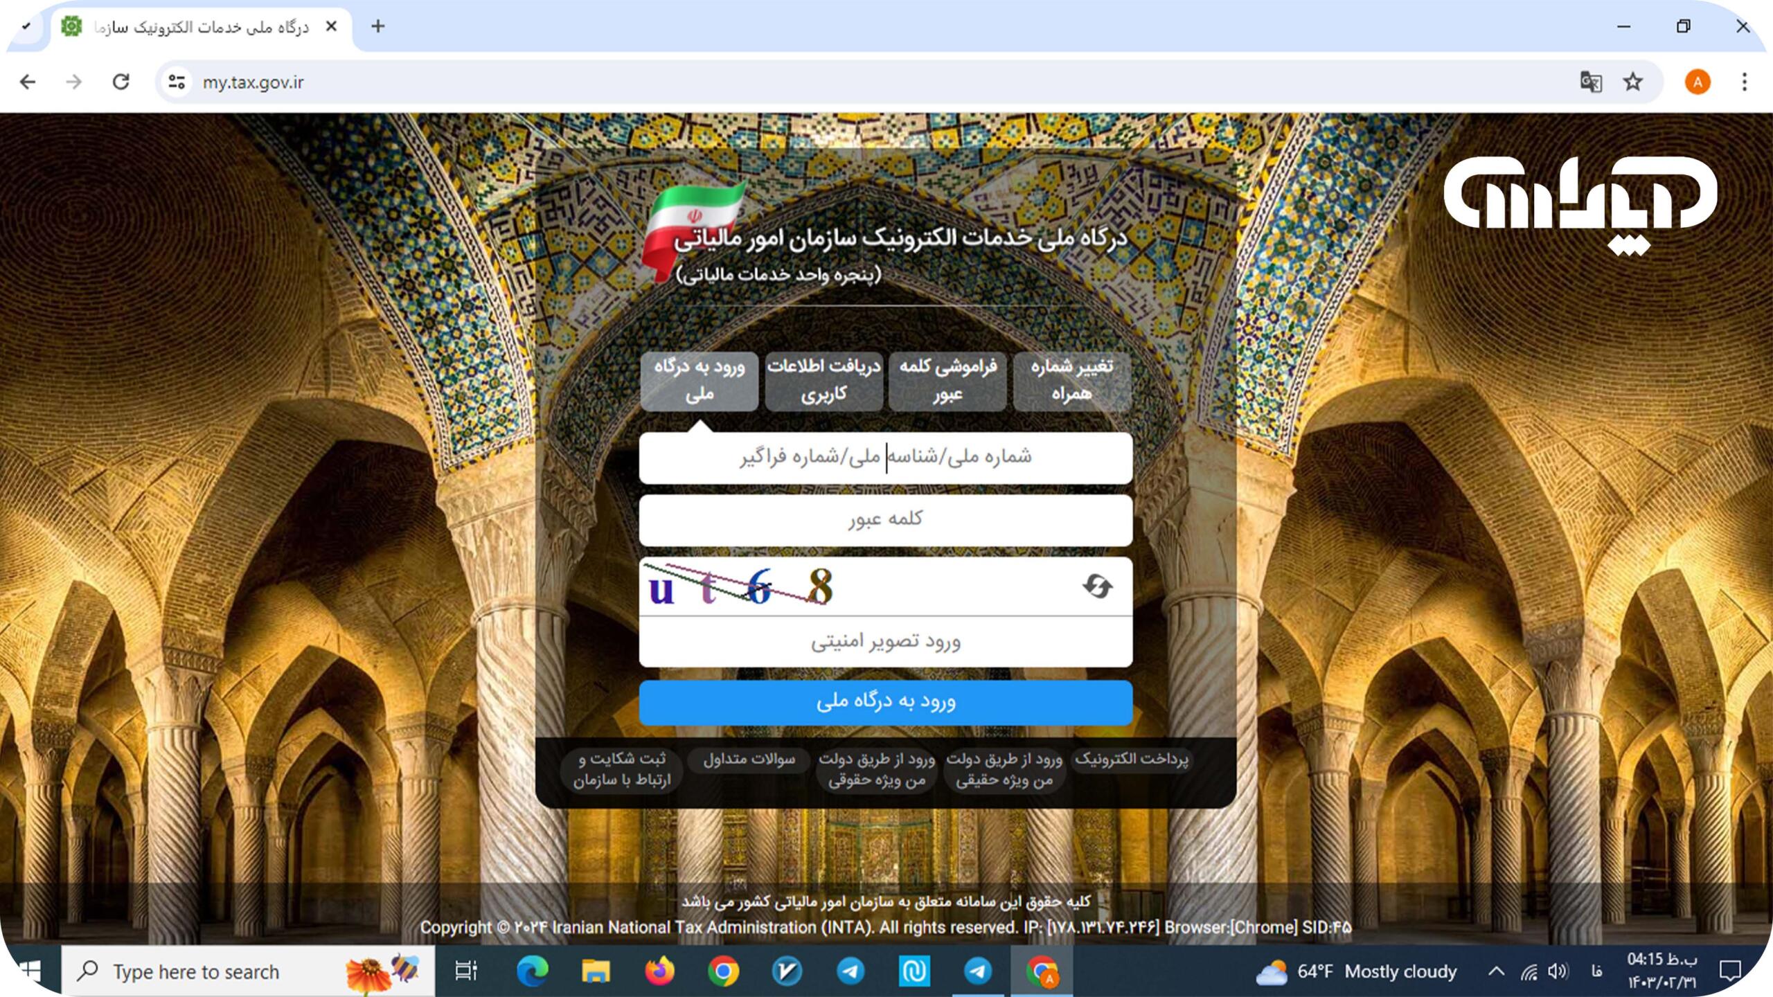Viewport: 1773px width, 997px height.
Task: Click the second Telegram taskbar icon
Action: (x=979, y=970)
